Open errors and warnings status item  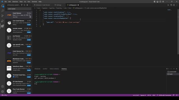(4, 95)
